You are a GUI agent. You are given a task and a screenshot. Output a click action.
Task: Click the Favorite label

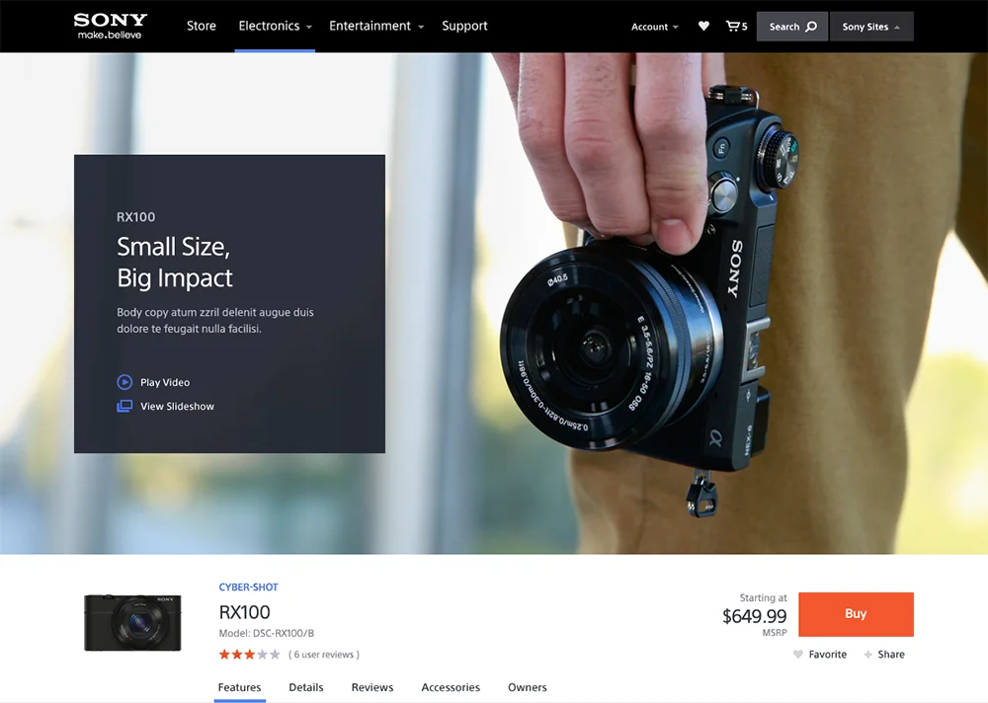click(x=827, y=655)
